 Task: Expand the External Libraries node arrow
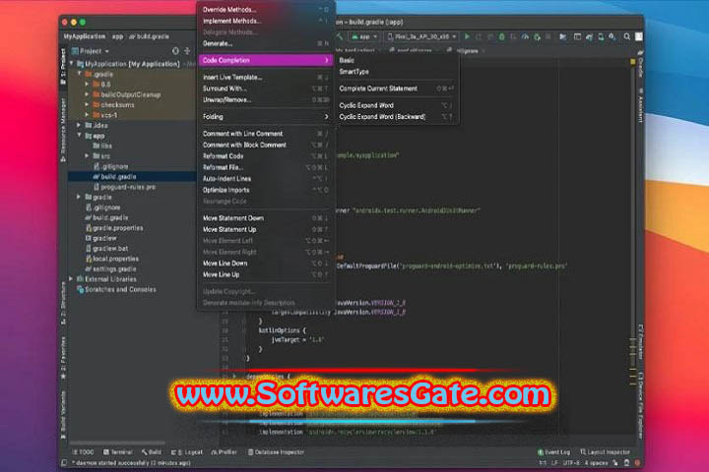point(72,279)
